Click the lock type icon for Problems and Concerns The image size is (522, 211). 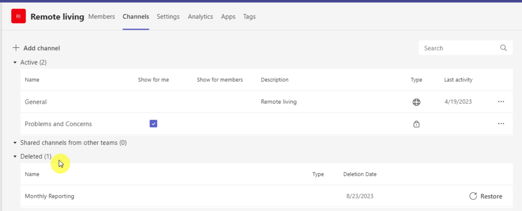coord(416,124)
